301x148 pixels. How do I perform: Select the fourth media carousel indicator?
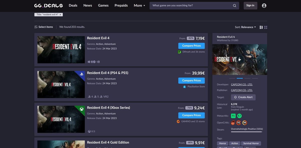tap(255, 78)
